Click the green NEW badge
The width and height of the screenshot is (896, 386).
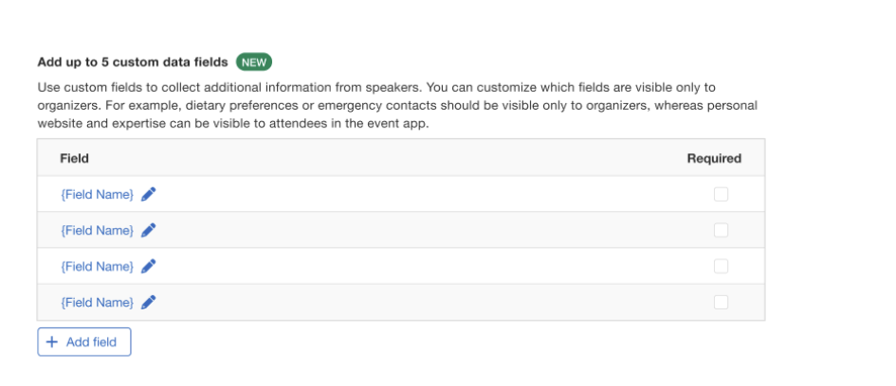tap(254, 62)
